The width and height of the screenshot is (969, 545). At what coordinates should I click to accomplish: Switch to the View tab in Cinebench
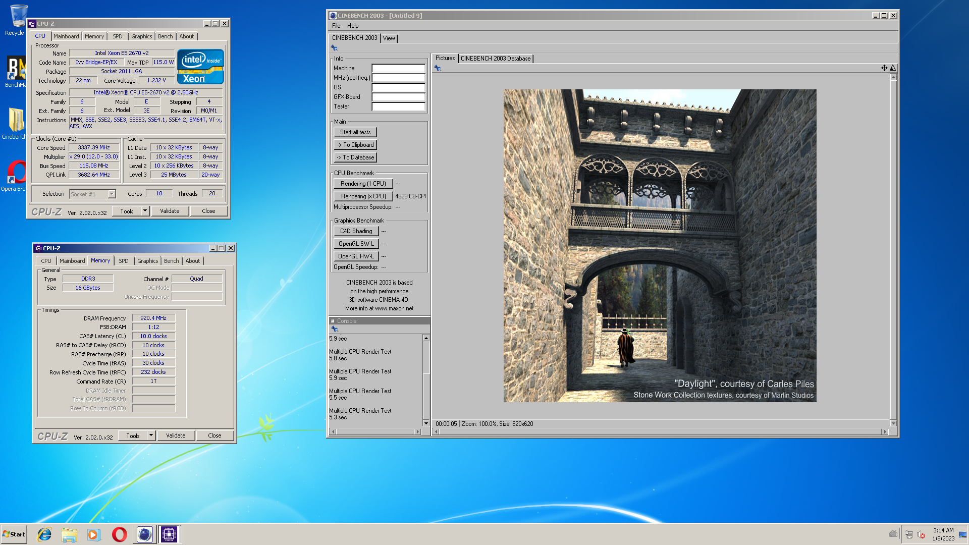389,38
